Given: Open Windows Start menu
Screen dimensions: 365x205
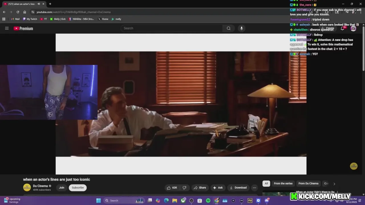Looking at the screenshot, I should tap(98, 200).
